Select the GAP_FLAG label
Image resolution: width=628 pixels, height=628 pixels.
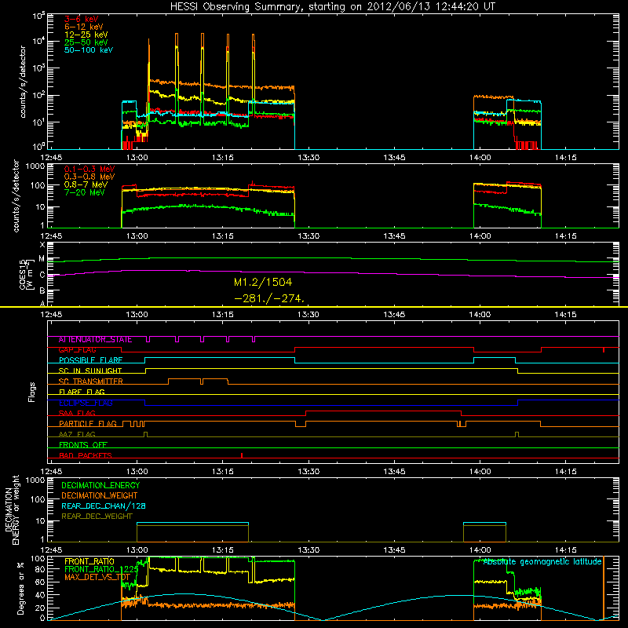coord(77,350)
